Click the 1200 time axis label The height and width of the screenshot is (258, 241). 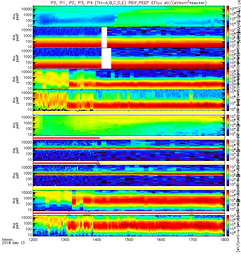tap(33, 240)
